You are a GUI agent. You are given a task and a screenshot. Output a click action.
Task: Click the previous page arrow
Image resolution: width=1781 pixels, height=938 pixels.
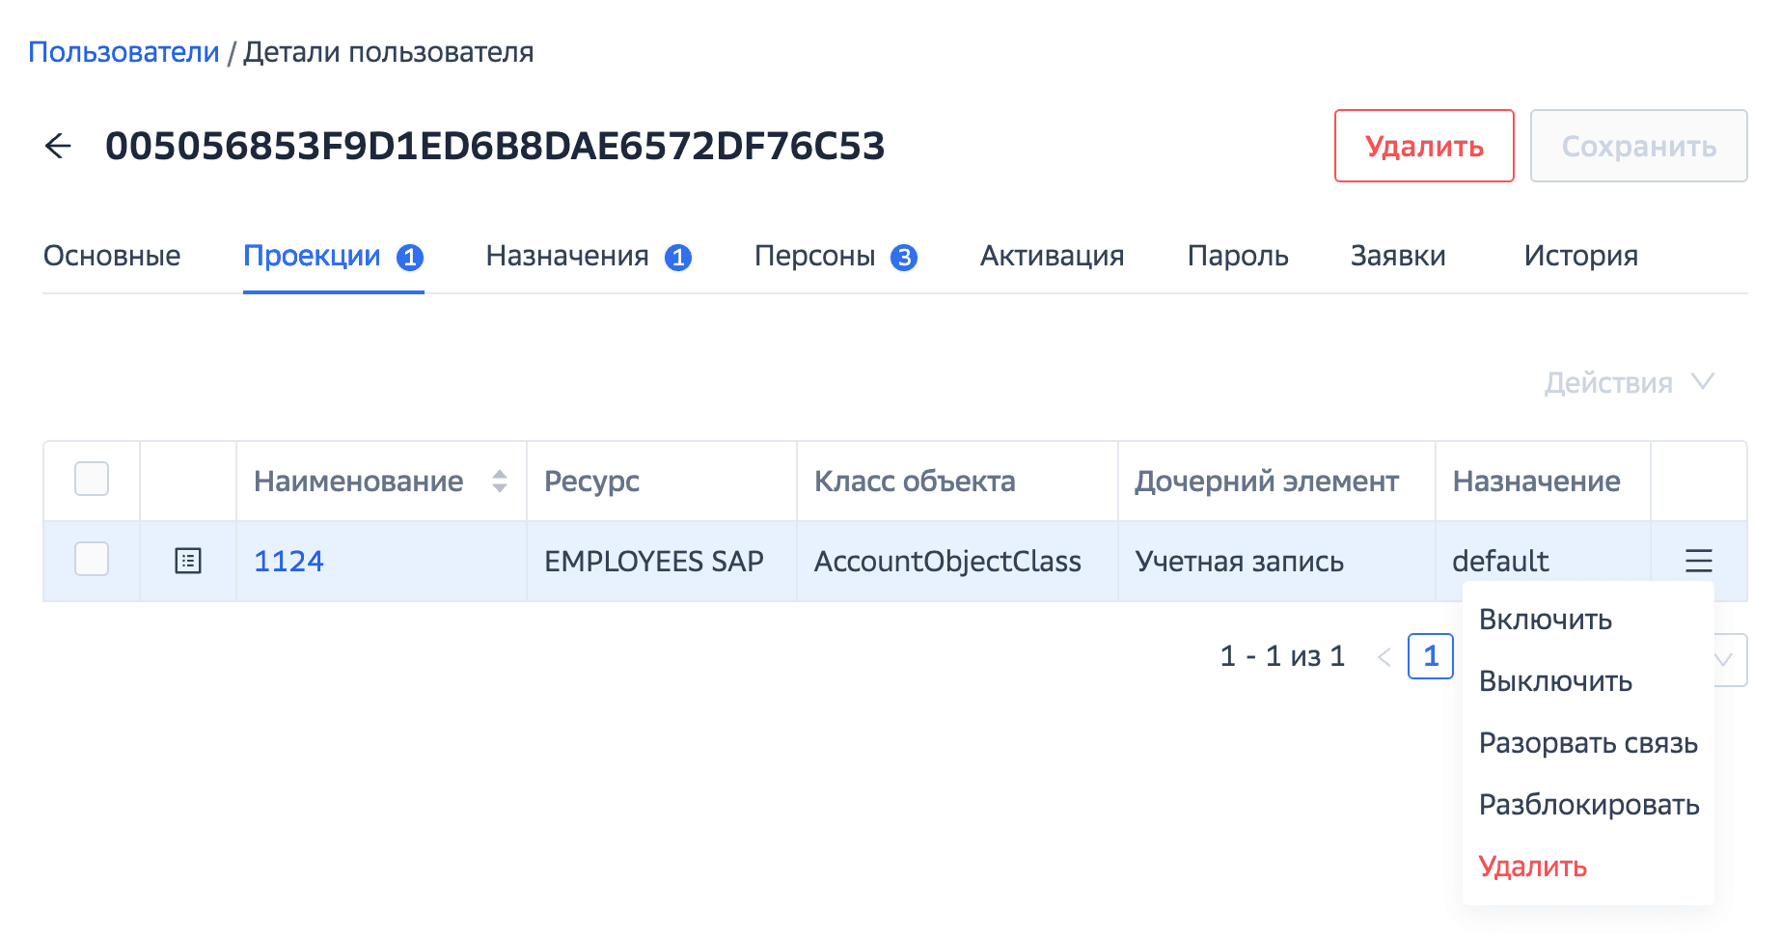1384,658
